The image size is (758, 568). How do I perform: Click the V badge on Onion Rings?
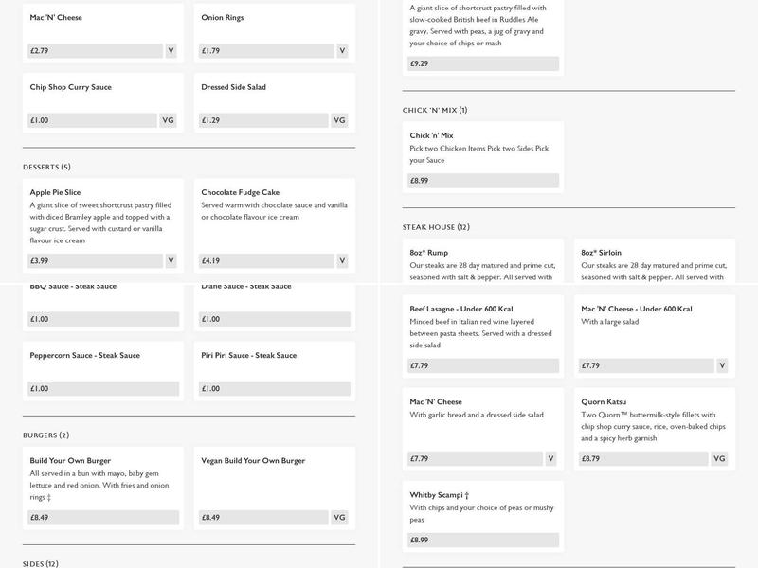coord(342,51)
